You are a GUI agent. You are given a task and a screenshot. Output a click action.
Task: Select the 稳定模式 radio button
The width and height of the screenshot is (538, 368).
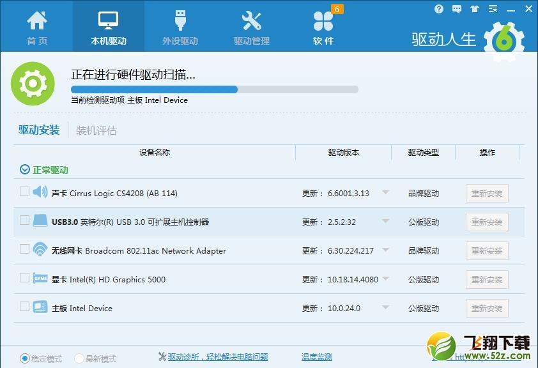(x=25, y=358)
